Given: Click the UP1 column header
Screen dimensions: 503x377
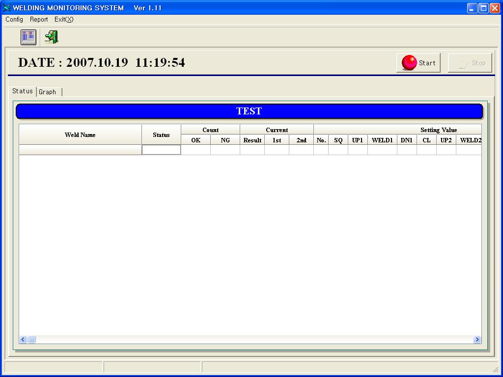Looking at the screenshot, I should pyautogui.click(x=358, y=140).
